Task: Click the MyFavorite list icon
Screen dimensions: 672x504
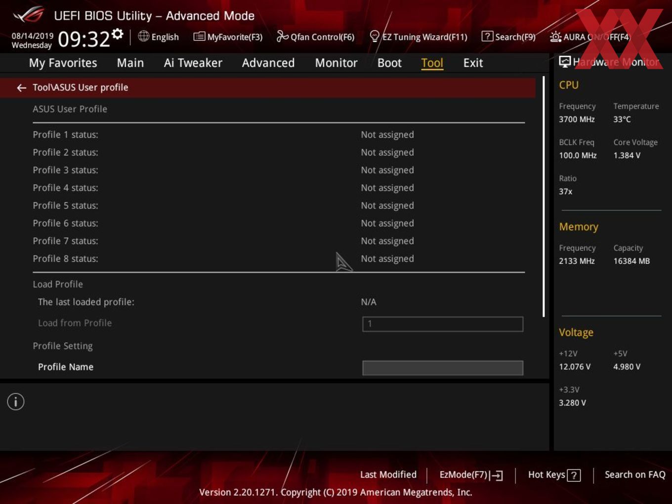Action: 199,37
